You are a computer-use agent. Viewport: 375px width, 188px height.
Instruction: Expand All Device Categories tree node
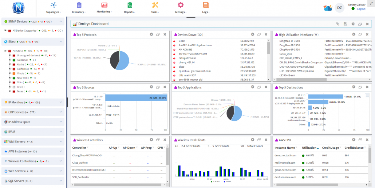coord(5,31)
